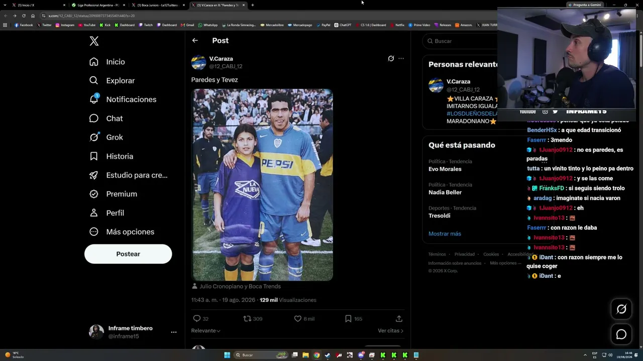Go to Perfil in the sidebar
The width and height of the screenshot is (643, 361).
point(106,213)
